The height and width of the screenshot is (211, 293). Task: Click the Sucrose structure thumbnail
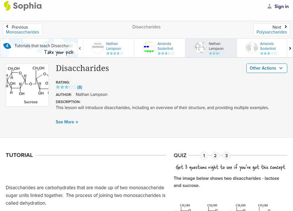click(x=27, y=85)
